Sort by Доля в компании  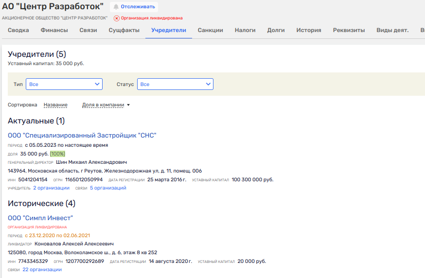click(103, 105)
